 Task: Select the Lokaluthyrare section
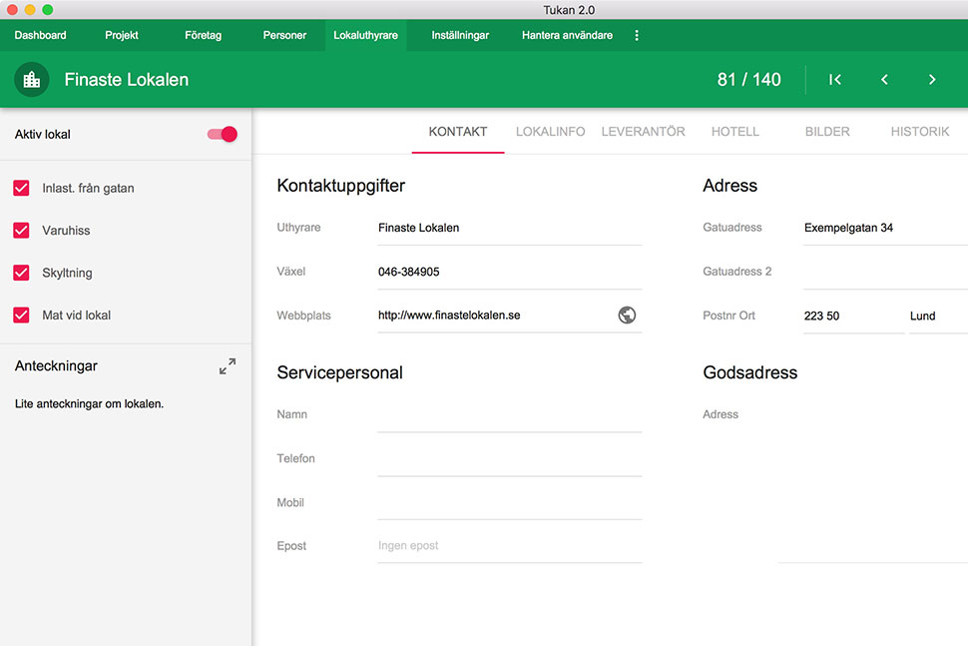click(365, 35)
